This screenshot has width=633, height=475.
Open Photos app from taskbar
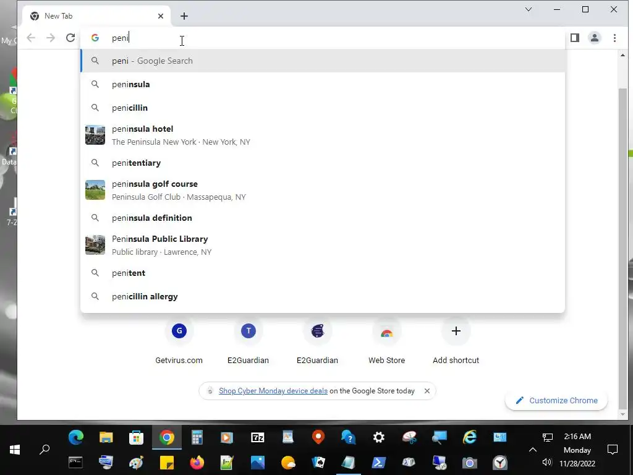[258, 463]
